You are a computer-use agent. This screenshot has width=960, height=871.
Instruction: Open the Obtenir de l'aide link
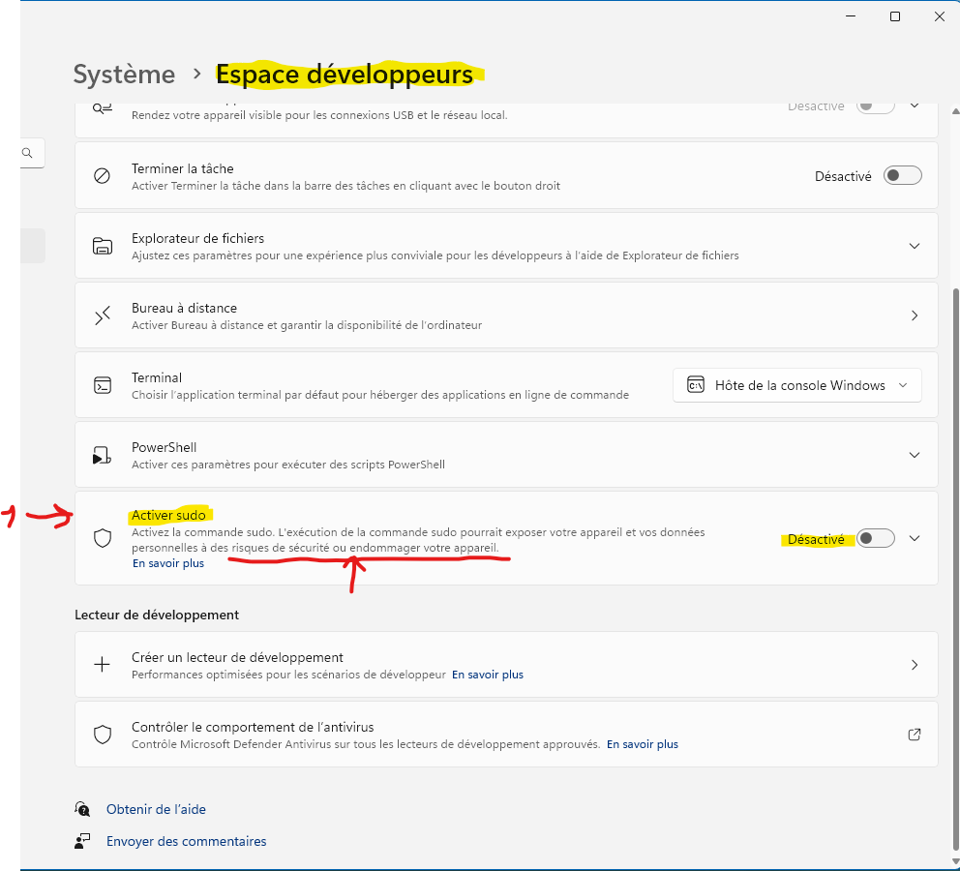pos(156,809)
